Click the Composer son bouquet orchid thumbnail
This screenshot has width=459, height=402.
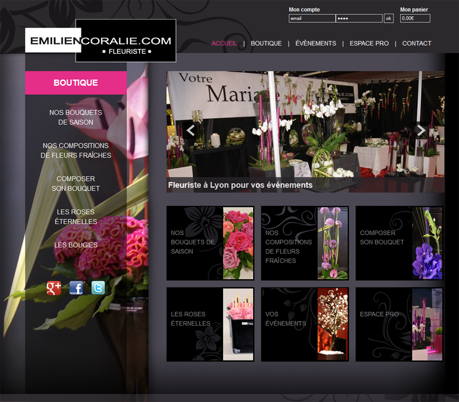(x=427, y=243)
